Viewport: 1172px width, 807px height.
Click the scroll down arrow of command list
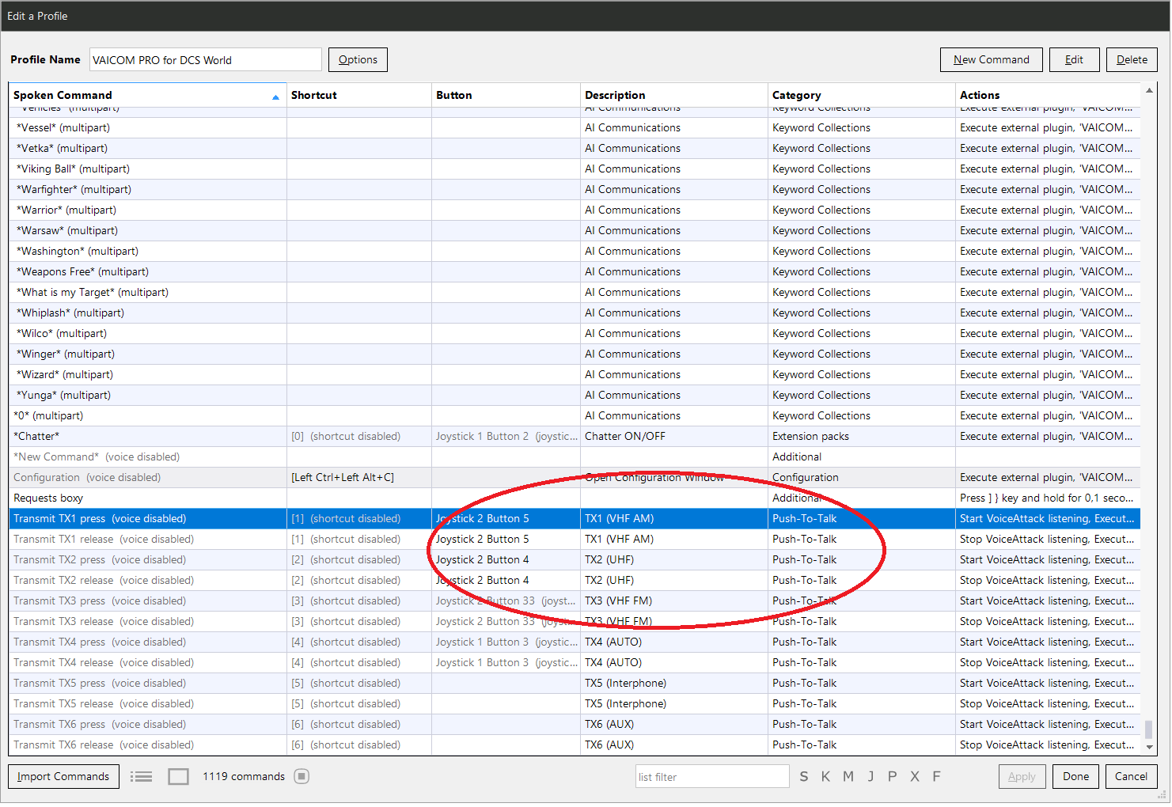pyautogui.click(x=1149, y=746)
